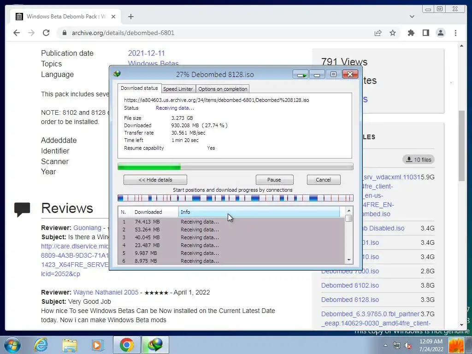
Task: Send IDM dialog to tray with arrow button
Action: (x=301, y=74)
